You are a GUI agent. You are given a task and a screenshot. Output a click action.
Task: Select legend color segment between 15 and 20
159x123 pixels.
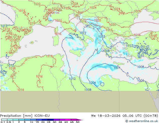coord(39,120)
